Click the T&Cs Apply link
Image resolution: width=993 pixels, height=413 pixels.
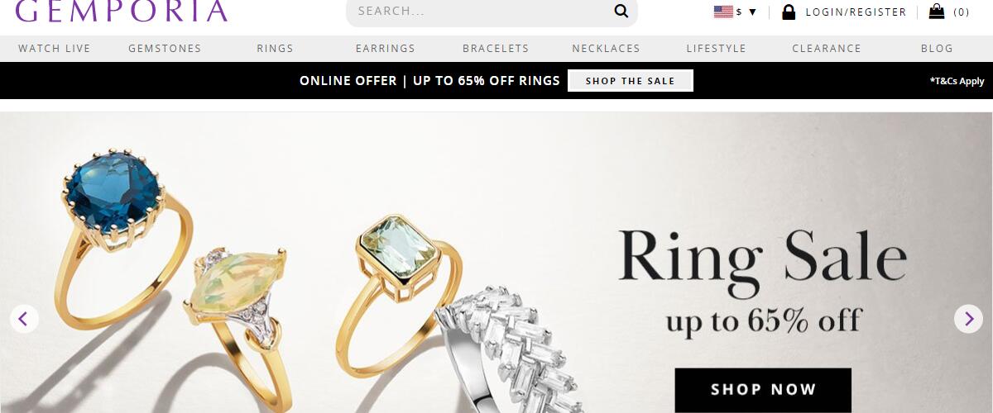[957, 81]
